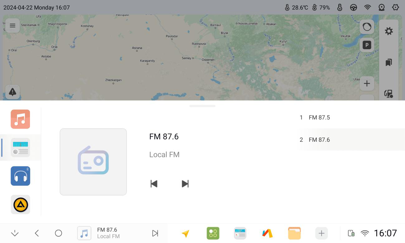The width and height of the screenshot is (405, 243).
Task: Tap the steering wheel status icon
Action: point(354,7)
